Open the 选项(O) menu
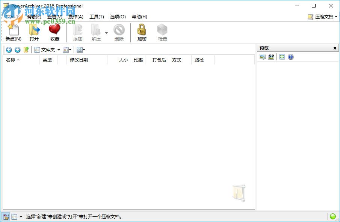The height and width of the screenshot is (222, 340). [x=118, y=16]
